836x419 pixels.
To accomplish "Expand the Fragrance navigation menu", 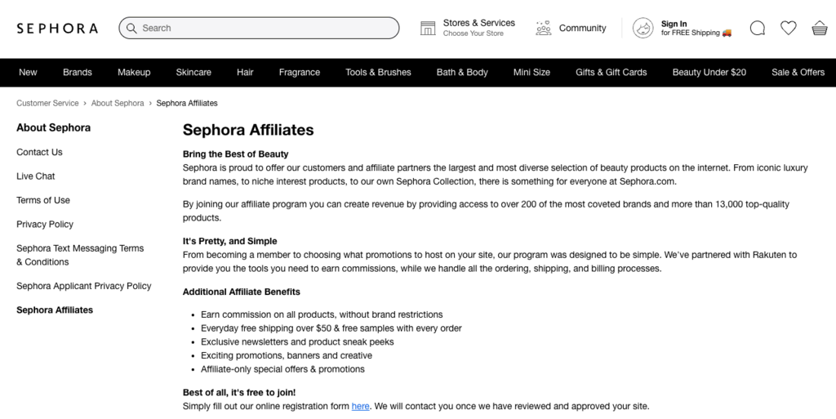I will pos(300,73).
